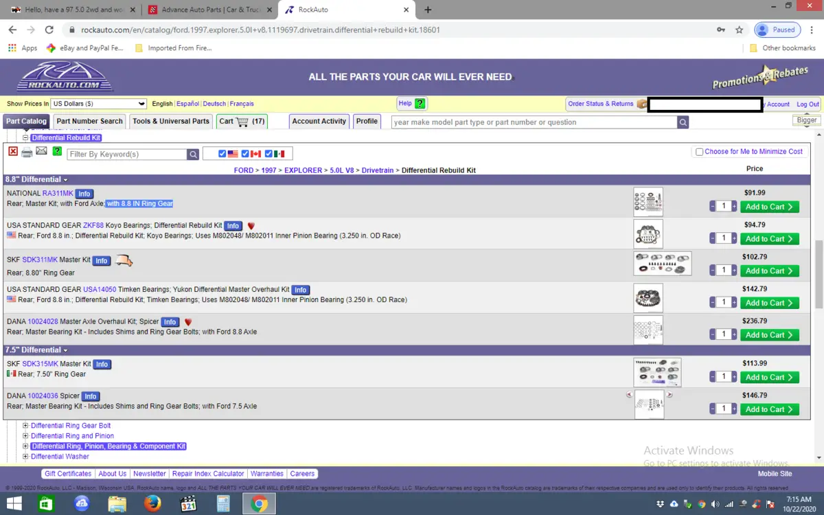This screenshot has width=824, height=515.
Task: Add the $91.99 National RA311MK to cart
Action: click(x=769, y=207)
